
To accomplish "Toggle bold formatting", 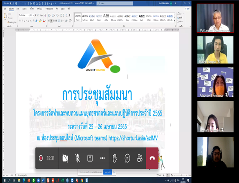I will click(20, 21).
